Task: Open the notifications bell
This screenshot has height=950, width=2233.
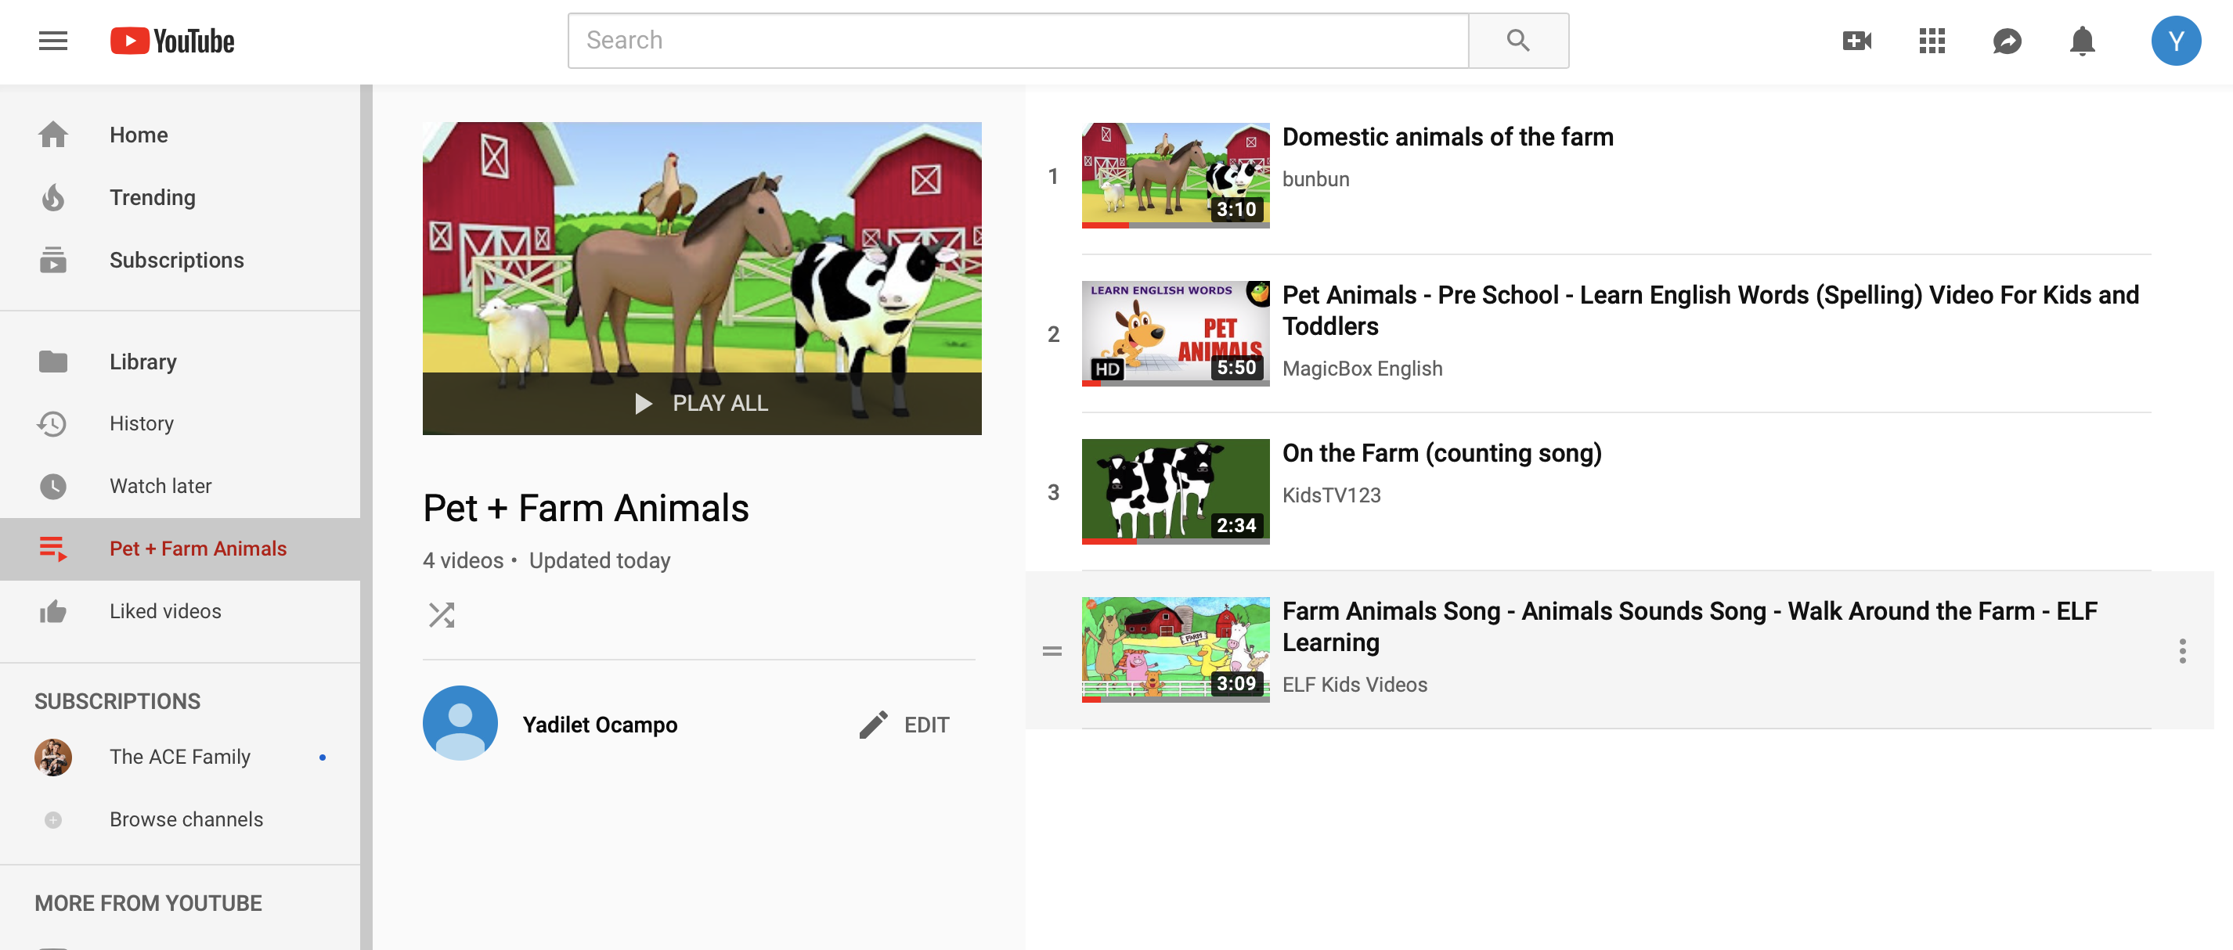Action: tap(2081, 41)
